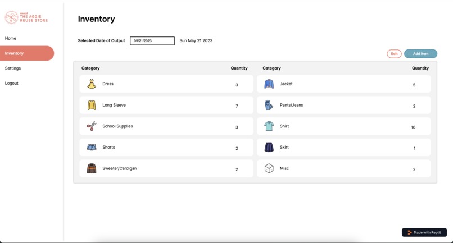Select the Inventory sidebar tab
Screen dimensions: 453x243
point(27,53)
